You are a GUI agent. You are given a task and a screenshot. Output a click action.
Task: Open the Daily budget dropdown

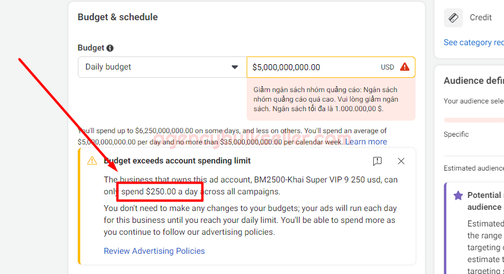(x=162, y=67)
